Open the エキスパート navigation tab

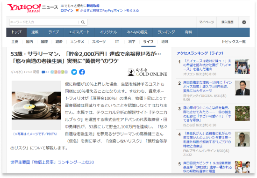pos(79,32)
